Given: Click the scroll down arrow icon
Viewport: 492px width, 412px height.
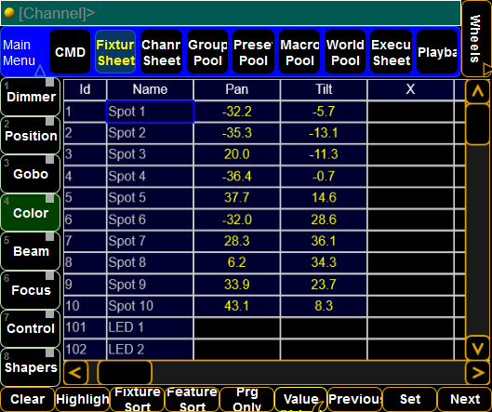Looking at the screenshot, I should pyautogui.click(x=477, y=349).
